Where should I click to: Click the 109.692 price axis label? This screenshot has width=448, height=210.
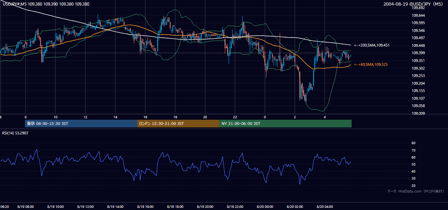point(418,8)
